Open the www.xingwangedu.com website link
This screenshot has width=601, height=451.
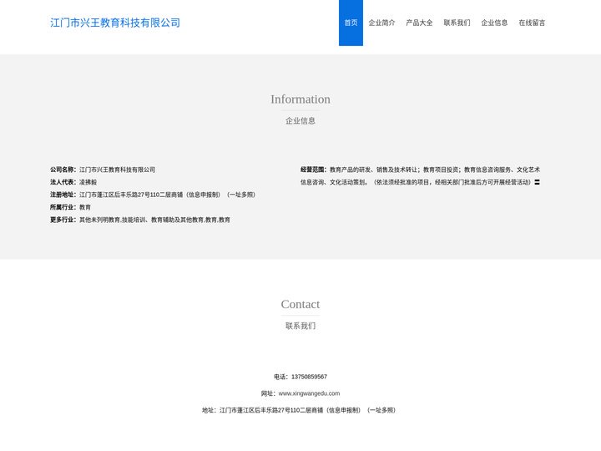pyautogui.click(x=309, y=393)
